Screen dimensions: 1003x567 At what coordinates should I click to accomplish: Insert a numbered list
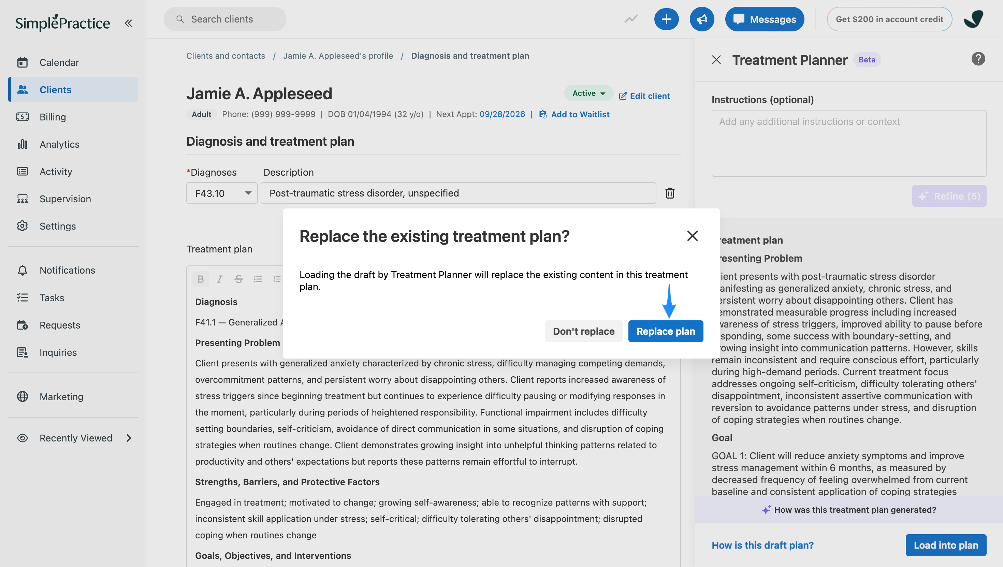pos(276,279)
